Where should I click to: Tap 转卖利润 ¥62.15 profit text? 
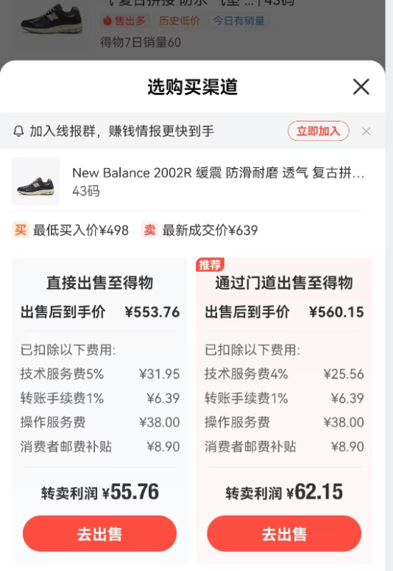284,492
